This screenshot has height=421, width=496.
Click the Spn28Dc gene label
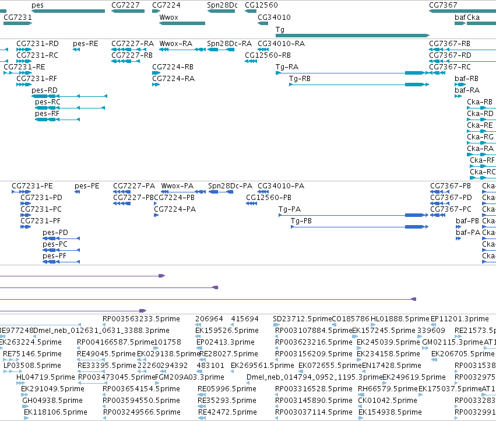(222, 5)
